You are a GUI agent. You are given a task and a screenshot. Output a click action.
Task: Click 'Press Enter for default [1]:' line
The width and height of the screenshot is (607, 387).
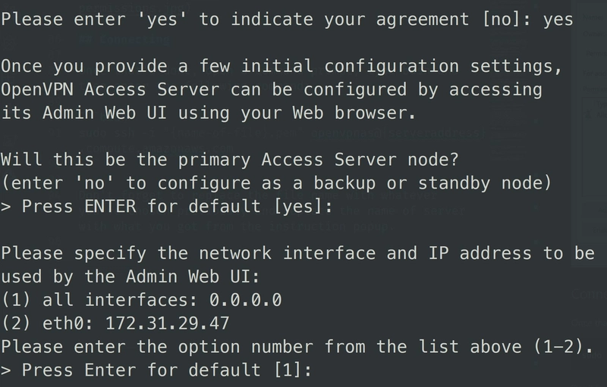[x=156, y=370]
